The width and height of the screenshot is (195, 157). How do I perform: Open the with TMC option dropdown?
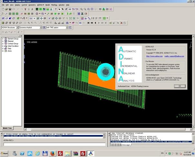pos(67,28)
